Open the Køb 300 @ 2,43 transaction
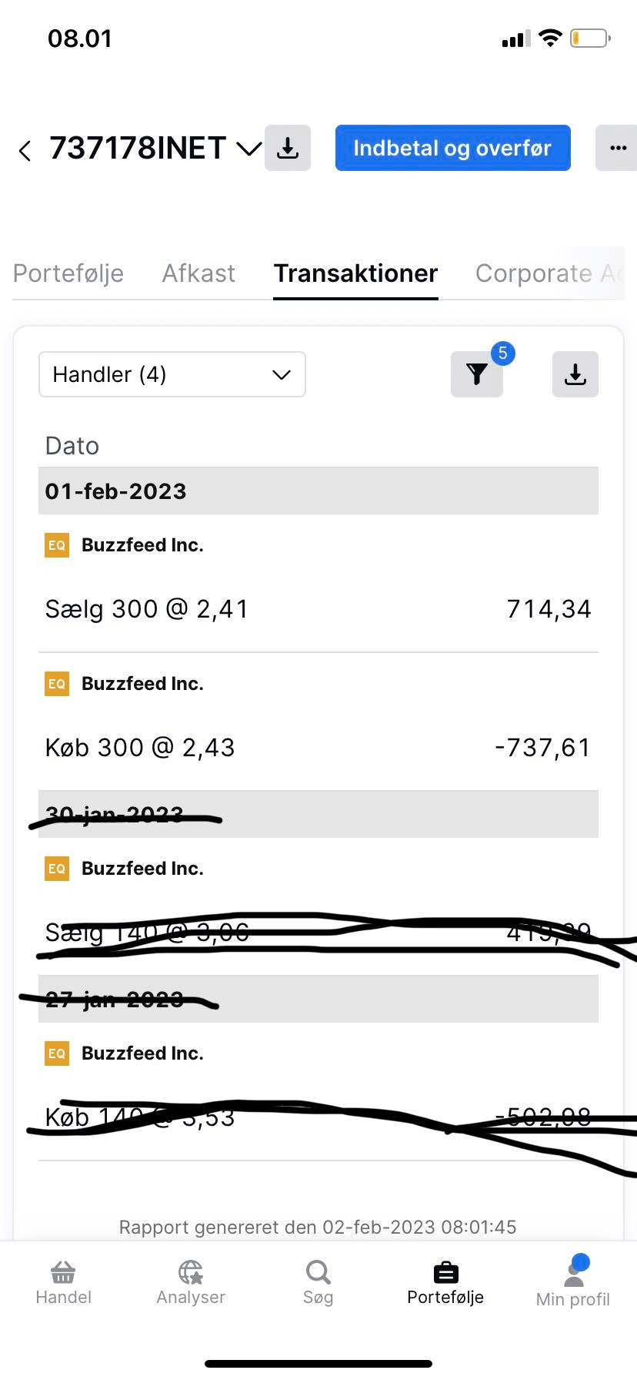The width and height of the screenshot is (637, 1380). click(x=318, y=747)
